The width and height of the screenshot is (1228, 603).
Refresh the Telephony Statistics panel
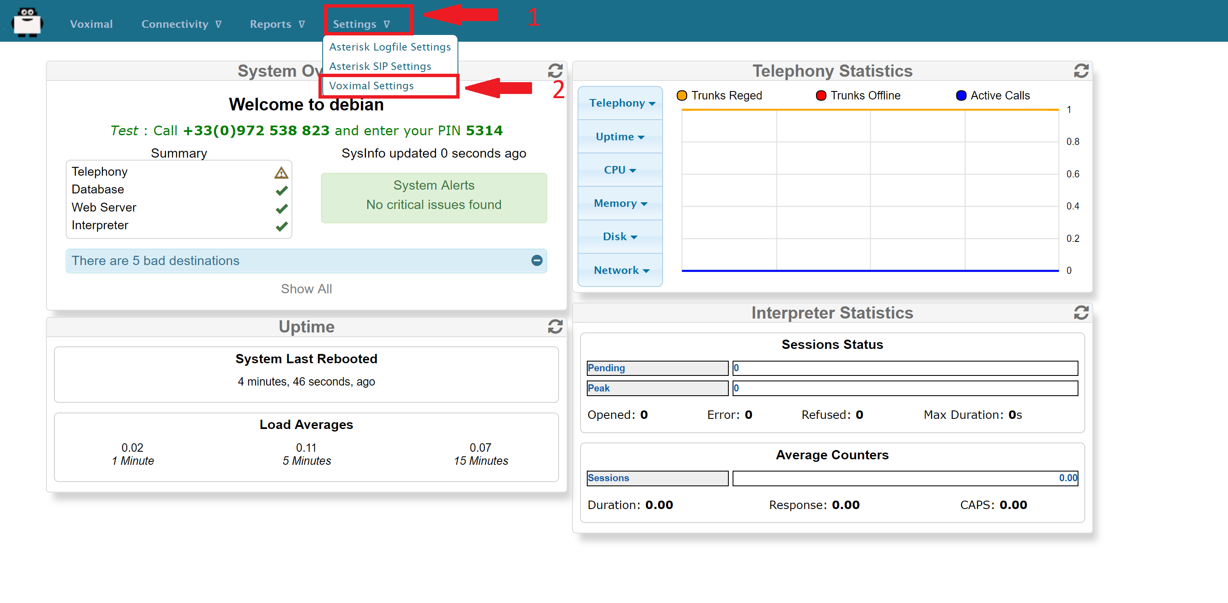pyautogui.click(x=1081, y=71)
